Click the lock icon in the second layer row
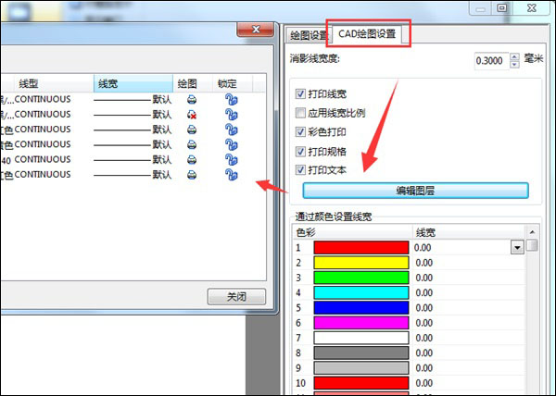Viewport: 556px width, 396px height. [231, 115]
